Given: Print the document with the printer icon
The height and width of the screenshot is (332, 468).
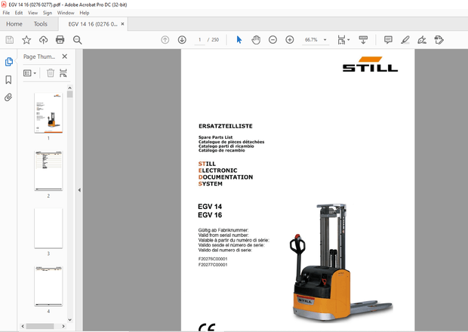Looking at the screenshot, I should (60, 40).
